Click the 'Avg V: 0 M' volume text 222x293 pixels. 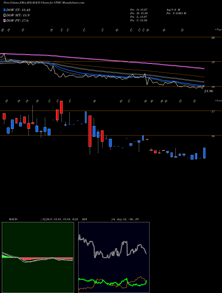point(173,9)
